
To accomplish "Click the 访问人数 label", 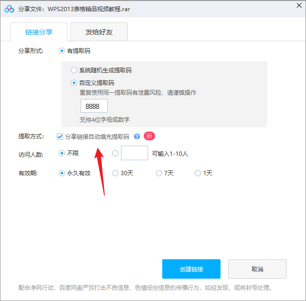I will 31,155.
